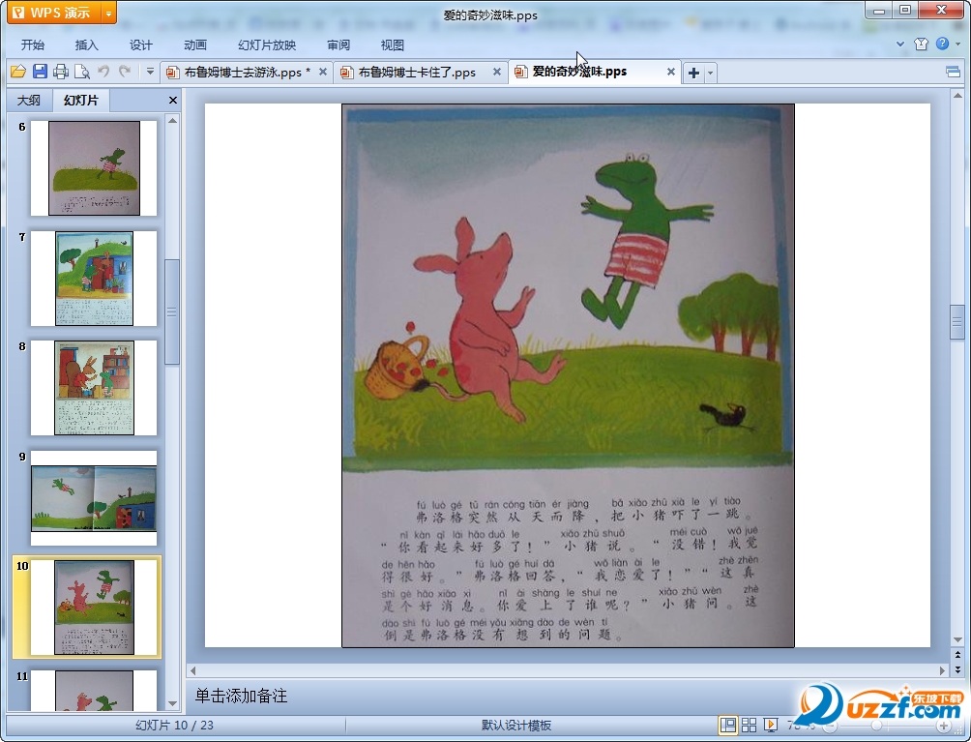The width and height of the screenshot is (971, 742).
Task: Click horizontal scrollbar left arrow
Action: 192,670
